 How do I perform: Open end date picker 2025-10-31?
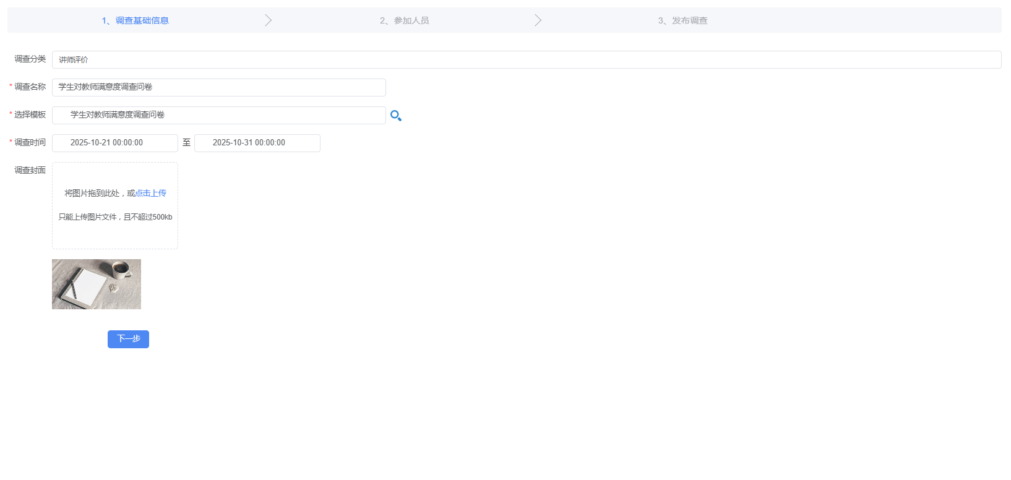(257, 143)
